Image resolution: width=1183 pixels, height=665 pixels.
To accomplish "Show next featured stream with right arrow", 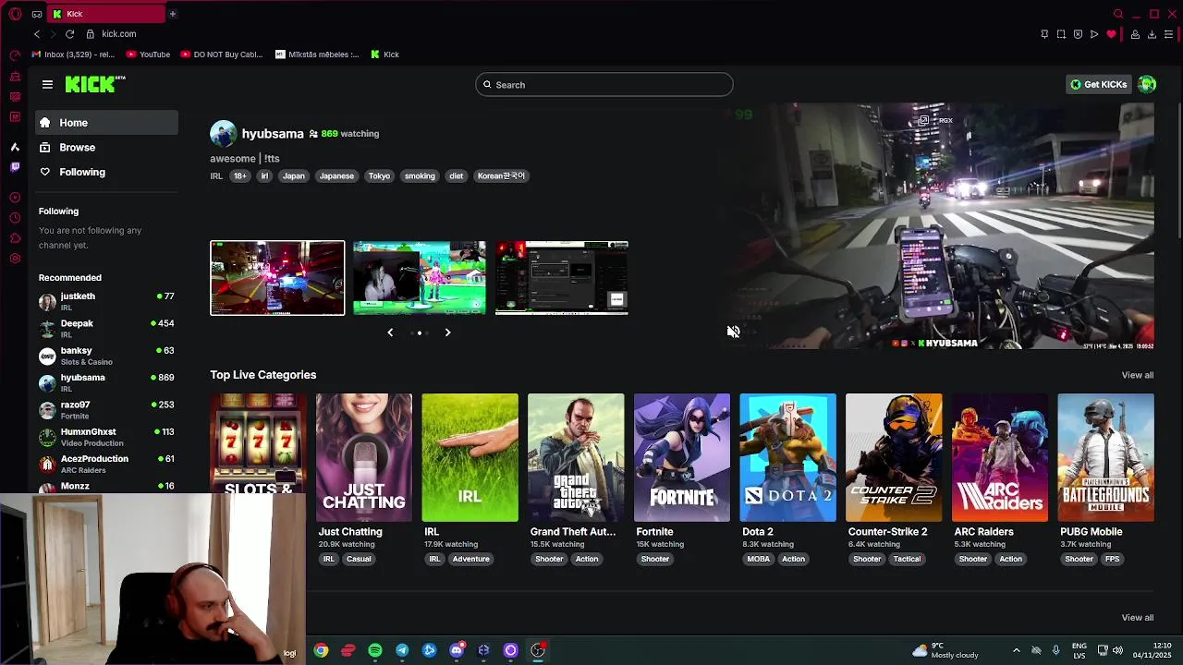I will (447, 332).
